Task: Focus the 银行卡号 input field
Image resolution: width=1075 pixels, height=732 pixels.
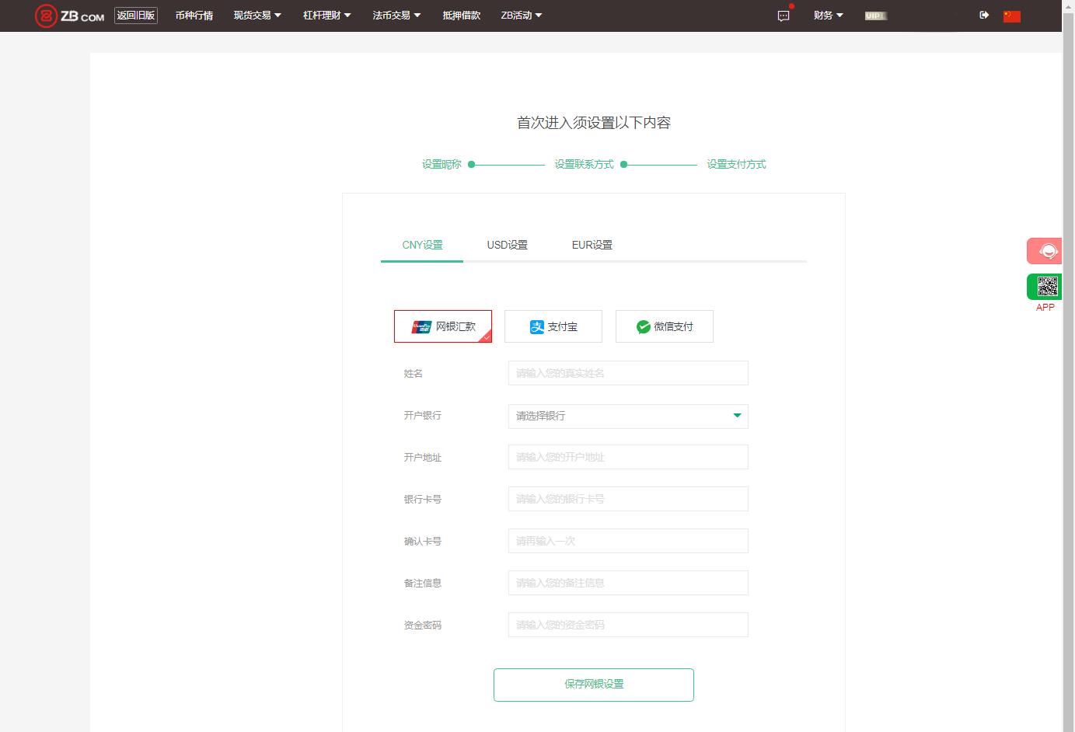Action: pos(628,499)
